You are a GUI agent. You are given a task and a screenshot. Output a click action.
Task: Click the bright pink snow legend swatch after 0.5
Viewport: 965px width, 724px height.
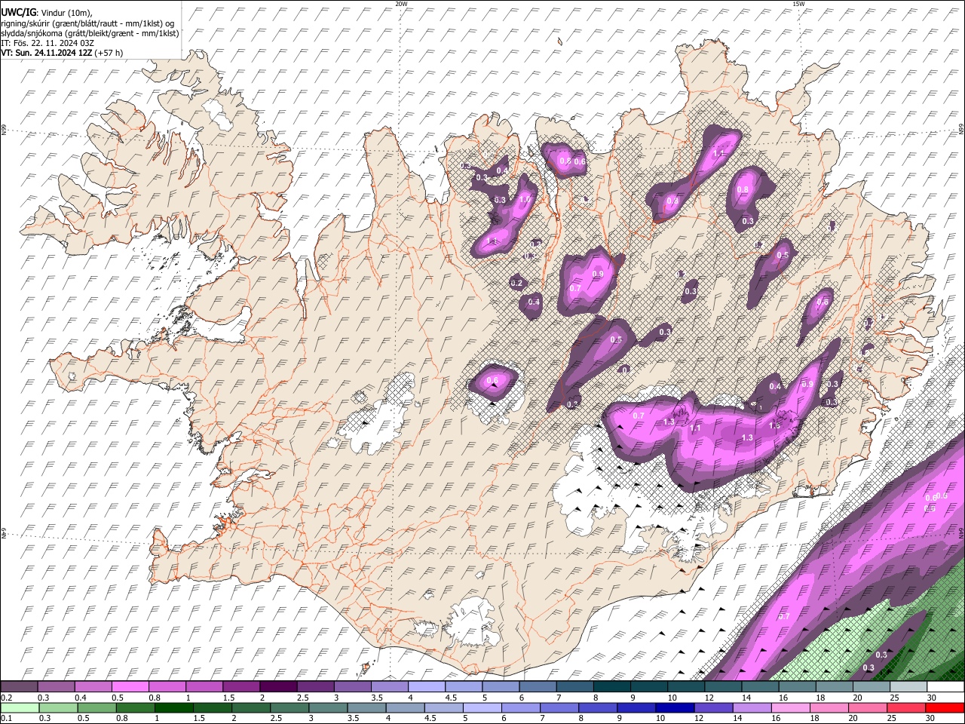tap(130, 686)
